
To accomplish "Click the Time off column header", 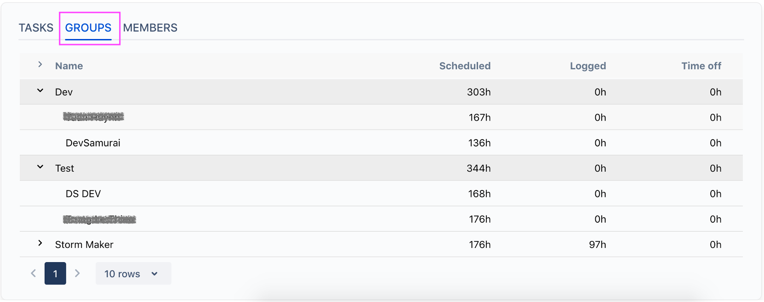I will (x=701, y=66).
